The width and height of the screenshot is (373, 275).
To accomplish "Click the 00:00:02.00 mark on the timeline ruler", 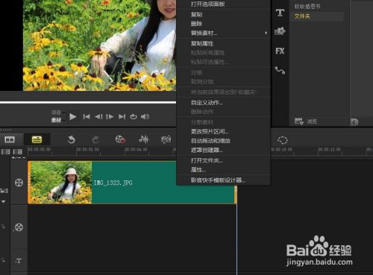I will pyautogui.click(x=87, y=150).
